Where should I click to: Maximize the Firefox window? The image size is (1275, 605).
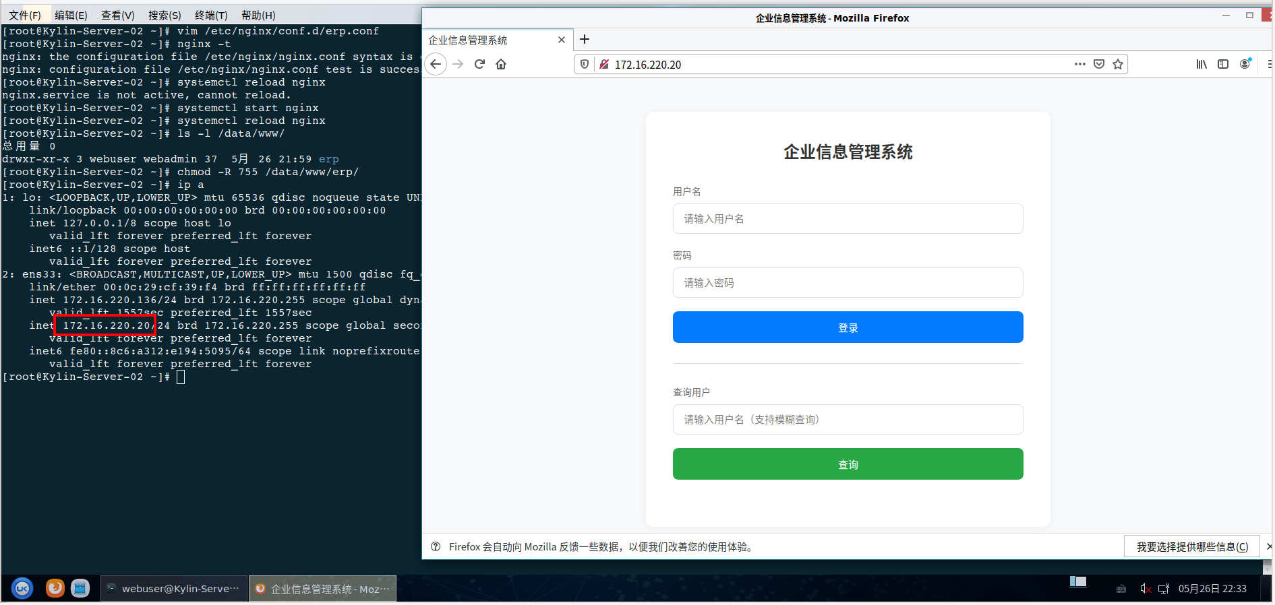coord(1249,15)
